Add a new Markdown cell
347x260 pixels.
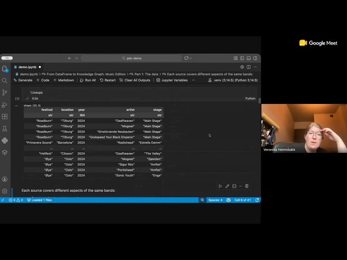coord(64,80)
